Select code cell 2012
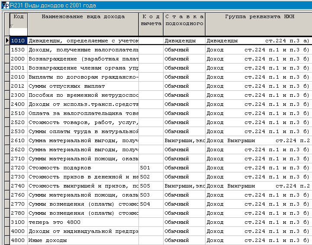 pyautogui.click(x=18, y=86)
